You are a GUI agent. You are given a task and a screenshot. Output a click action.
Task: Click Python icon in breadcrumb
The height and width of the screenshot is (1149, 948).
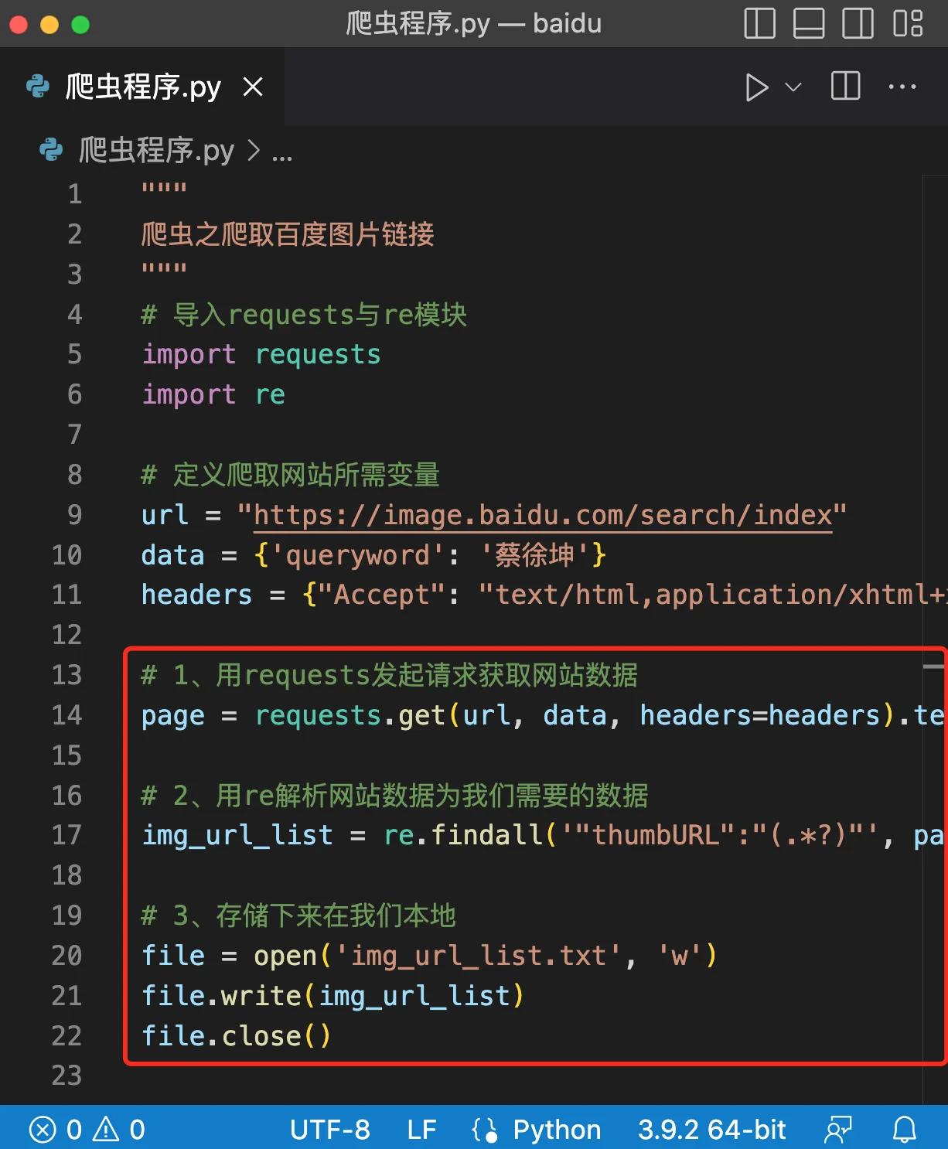tap(51, 149)
